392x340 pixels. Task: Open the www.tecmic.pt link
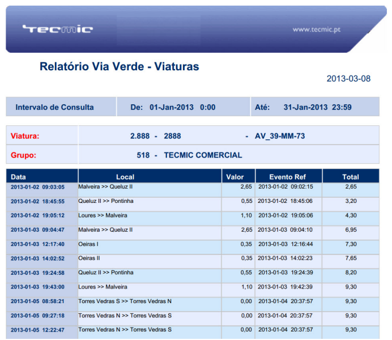coord(317,29)
